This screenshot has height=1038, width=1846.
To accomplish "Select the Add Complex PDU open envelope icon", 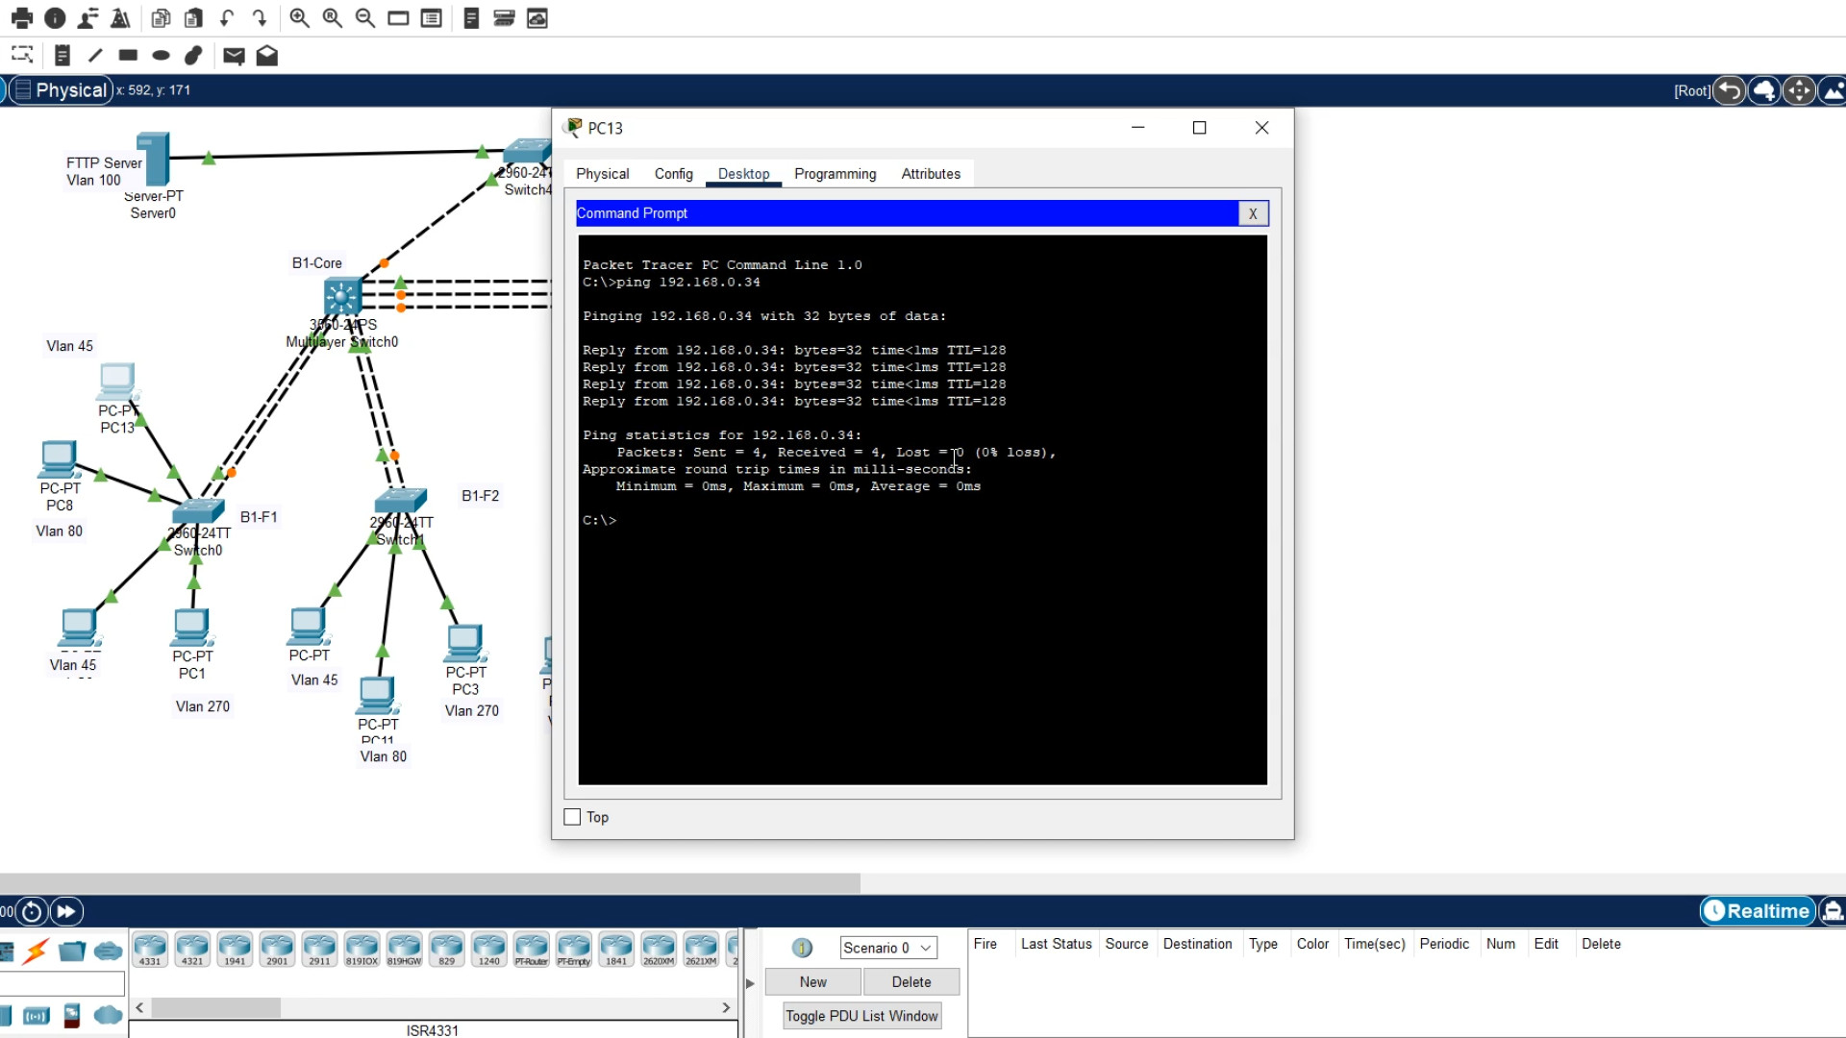I will 267,56.
